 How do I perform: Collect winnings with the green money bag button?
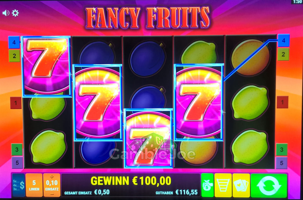tap(207, 185)
